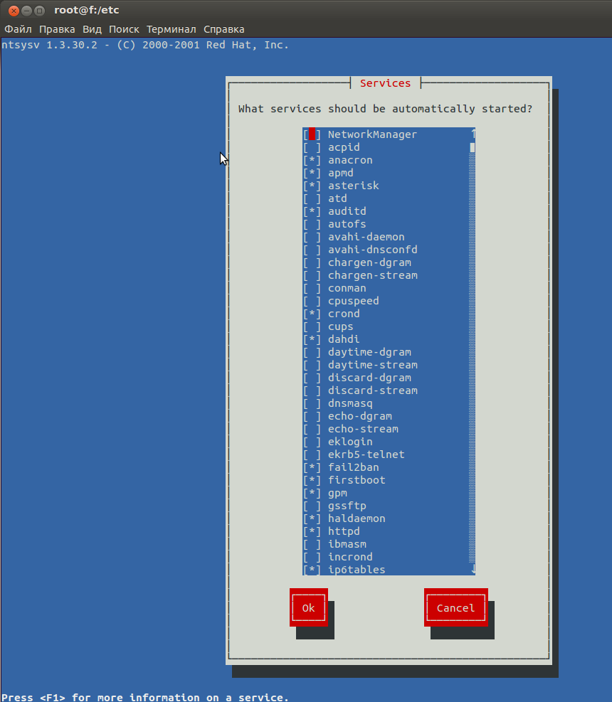Viewport: 612px width, 702px height.
Task: Open the Справка menu
Action: click(224, 30)
